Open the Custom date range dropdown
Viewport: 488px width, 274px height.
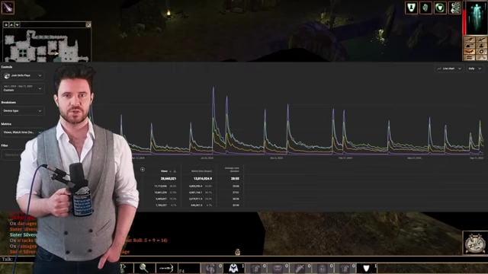tap(23, 88)
